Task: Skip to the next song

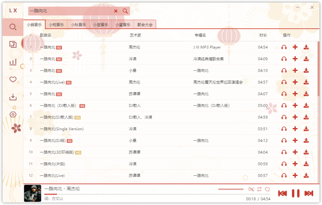Action: tap(308, 193)
